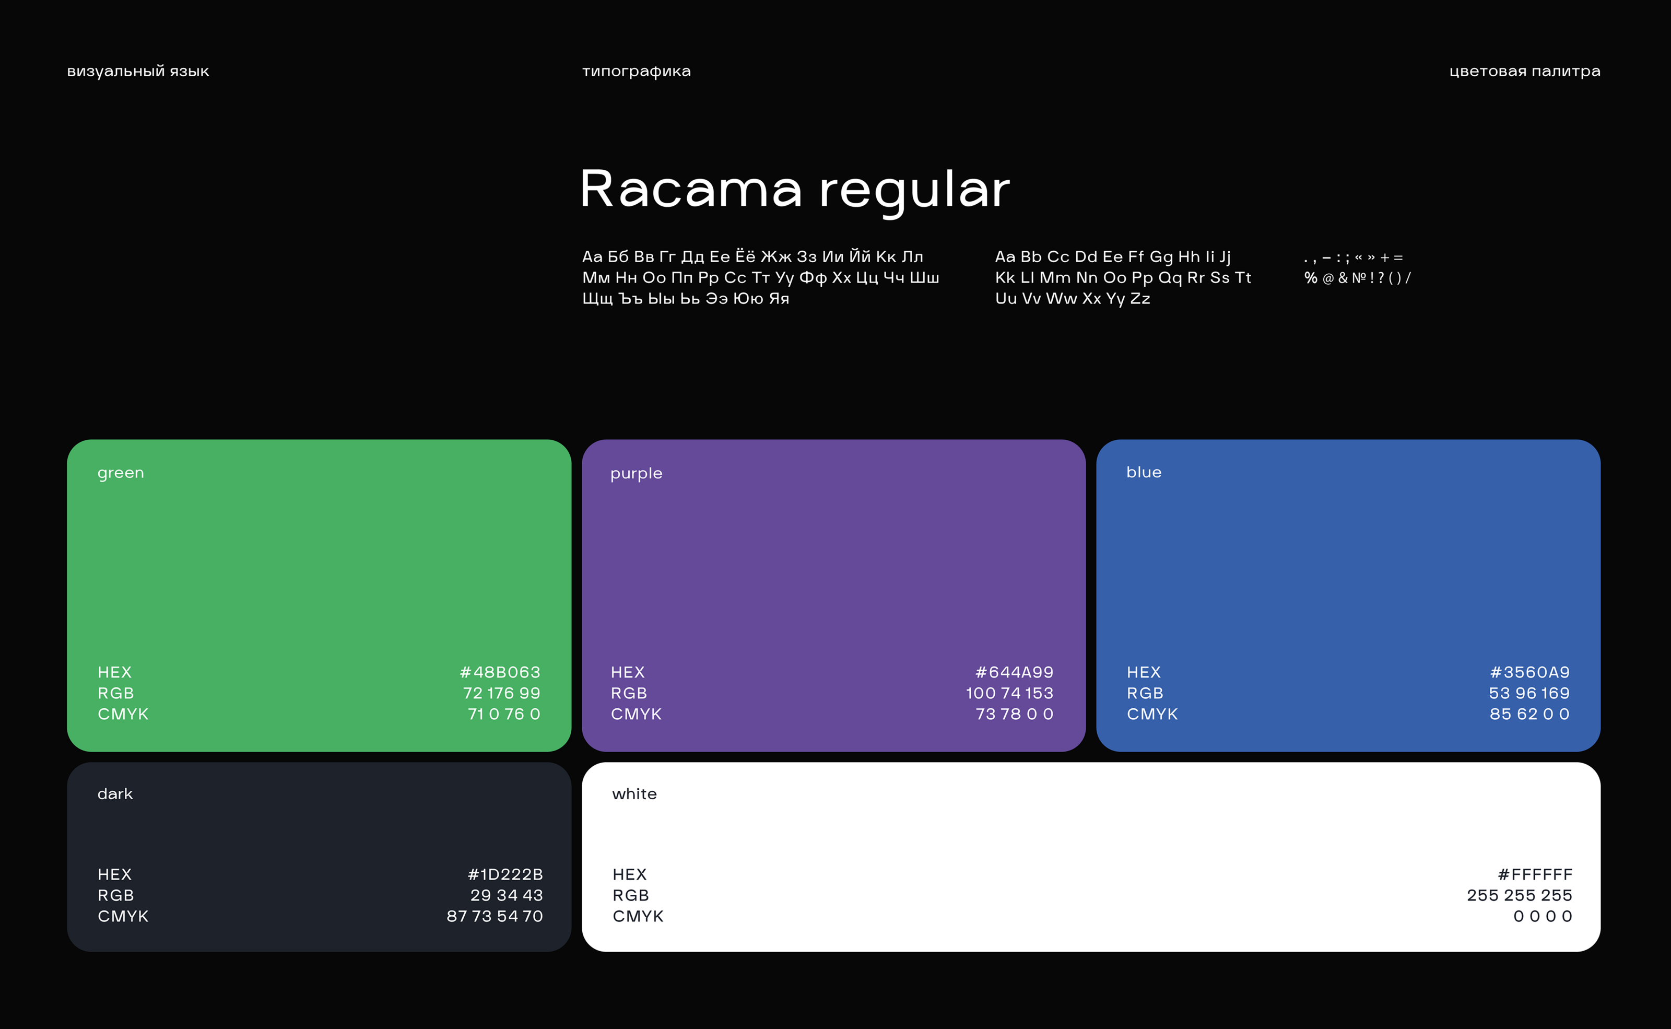Click the 'визуальный язык' header label

point(138,72)
